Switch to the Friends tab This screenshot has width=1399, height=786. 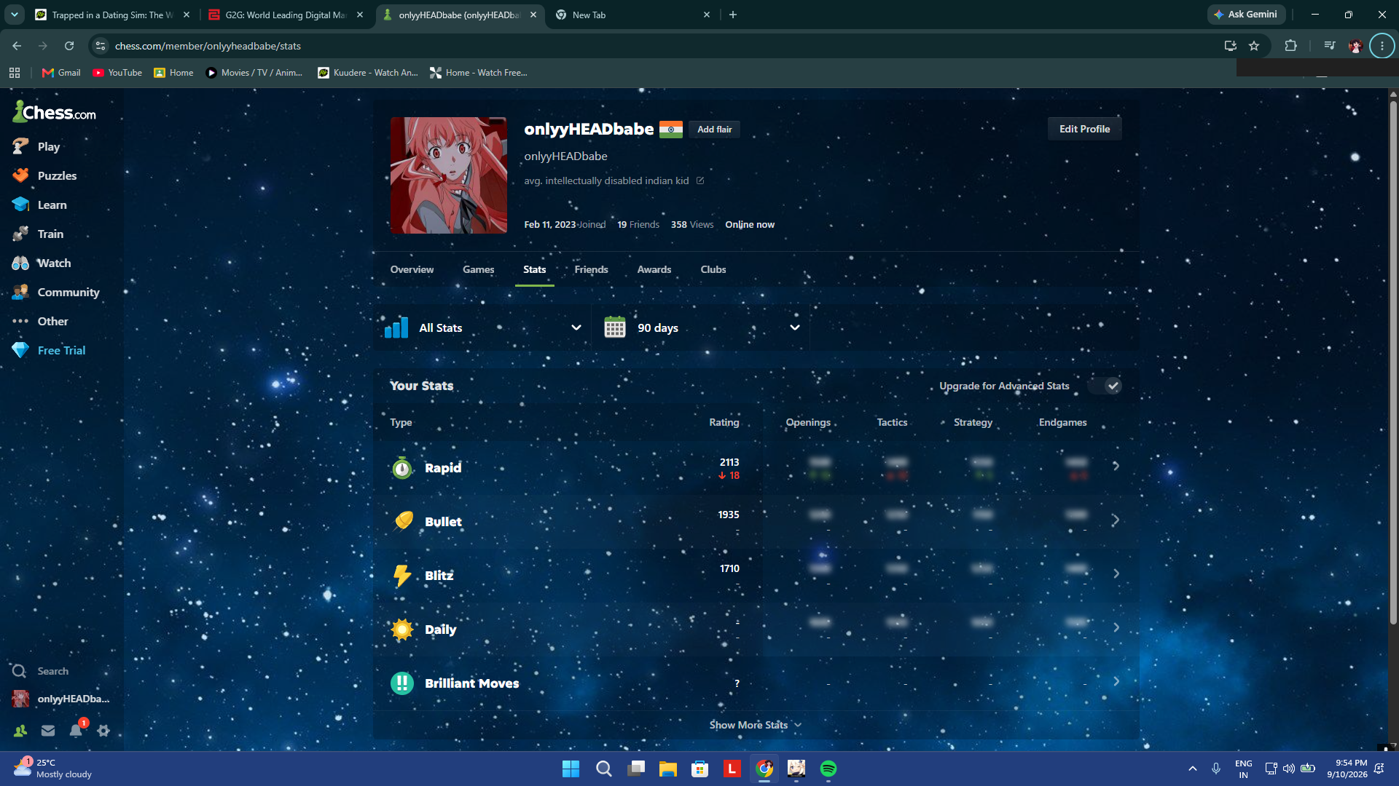click(x=591, y=269)
